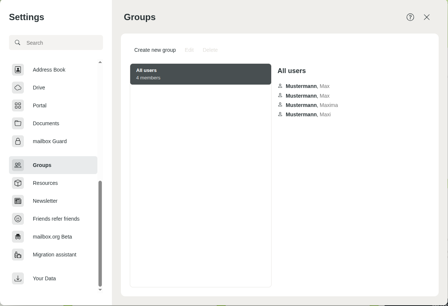Click the magnifier icon in search bar

click(x=18, y=42)
